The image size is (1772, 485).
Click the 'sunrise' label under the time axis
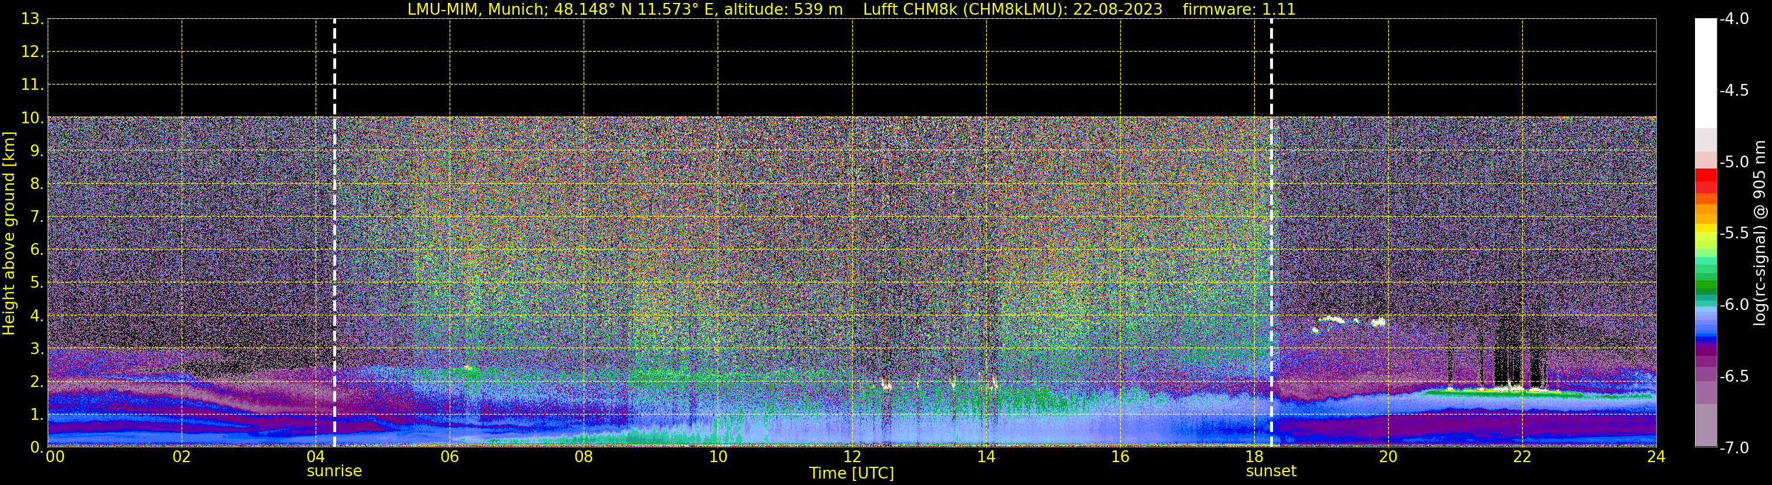point(334,471)
